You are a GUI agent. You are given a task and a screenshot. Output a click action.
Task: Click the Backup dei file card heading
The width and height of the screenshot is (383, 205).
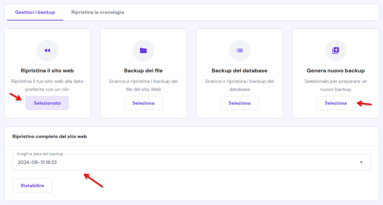[143, 70]
